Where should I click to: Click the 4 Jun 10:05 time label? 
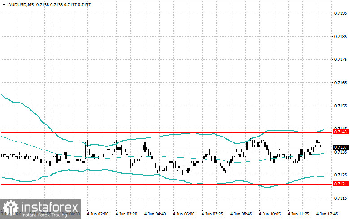(270, 214)
